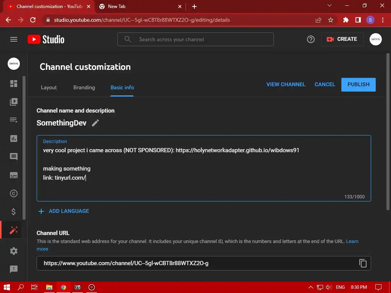The height and width of the screenshot is (293, 391).
Task: Click VIEW CHANNEL link
Action: coord(286,84)
